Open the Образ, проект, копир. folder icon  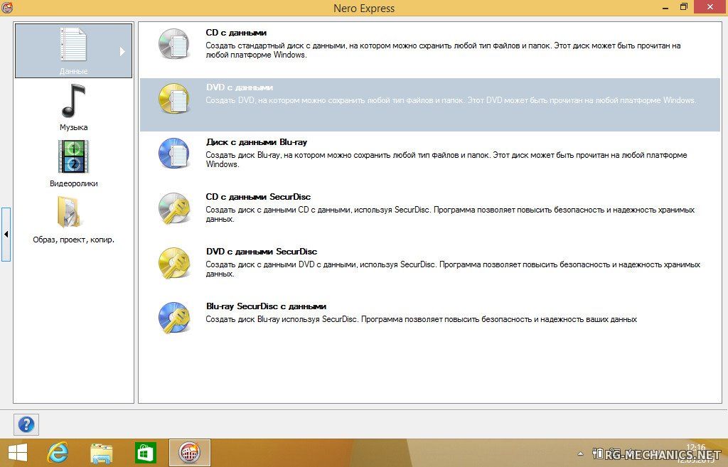tap(69, 212)
